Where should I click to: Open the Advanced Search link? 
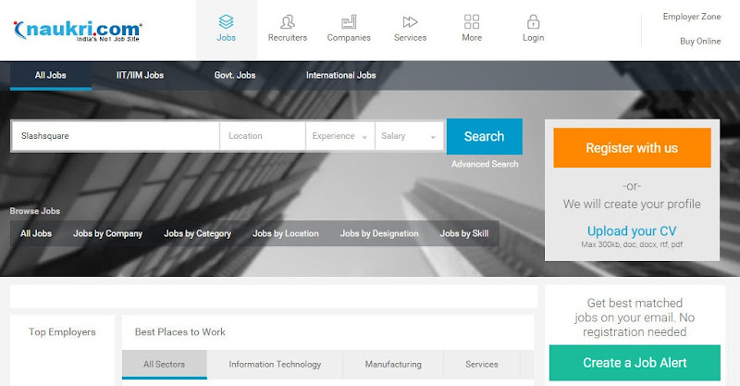(485, 164)
